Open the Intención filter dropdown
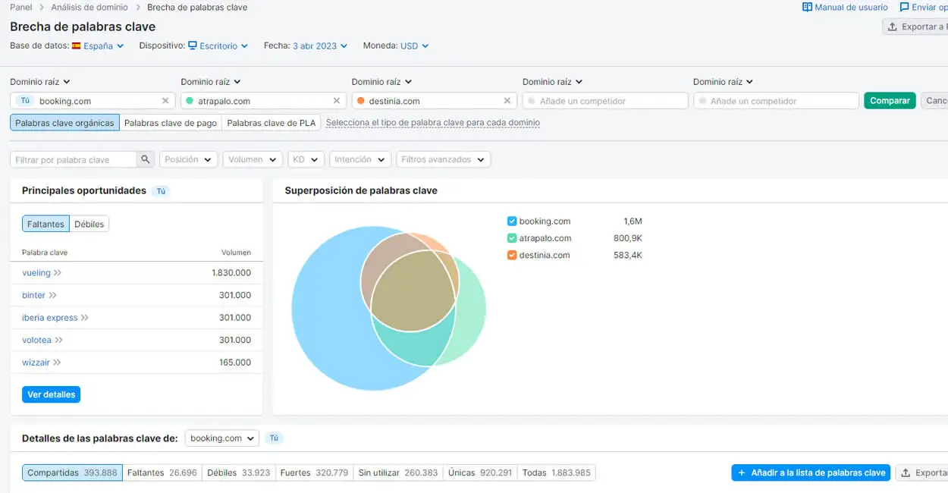948x493 pixels. [x=360, y=159]
